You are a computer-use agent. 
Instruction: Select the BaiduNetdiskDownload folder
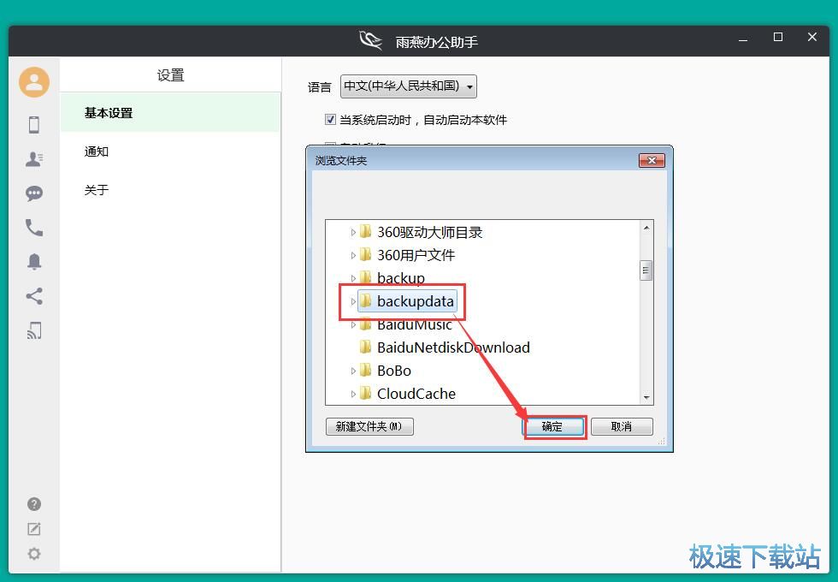[452, 347]
